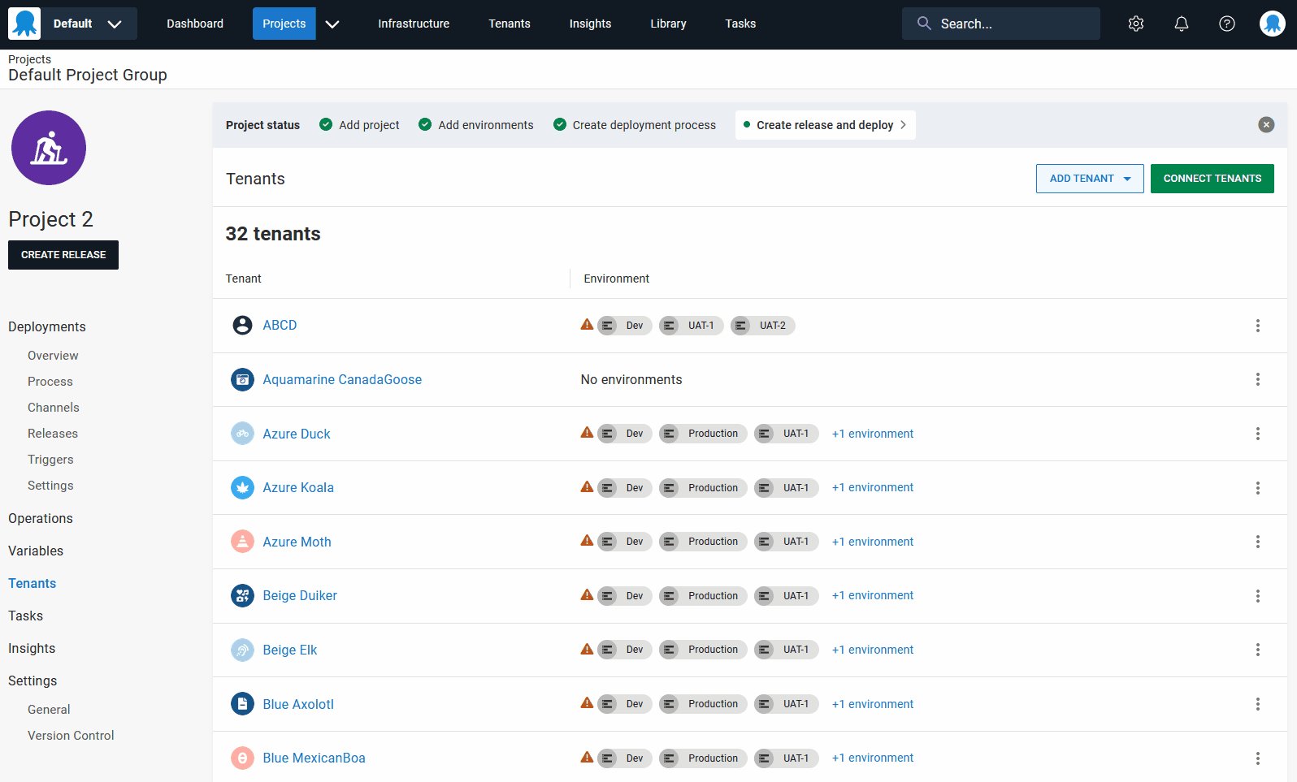Open the Library menu item
This screenshot has width=1297, height=782.
click(668, 24)
